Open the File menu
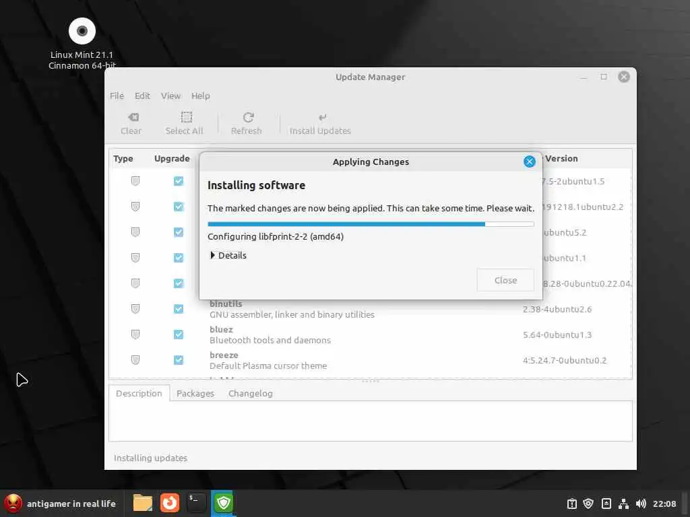The width and height of the screenshot is (690, 517). [x=117, y=96]
